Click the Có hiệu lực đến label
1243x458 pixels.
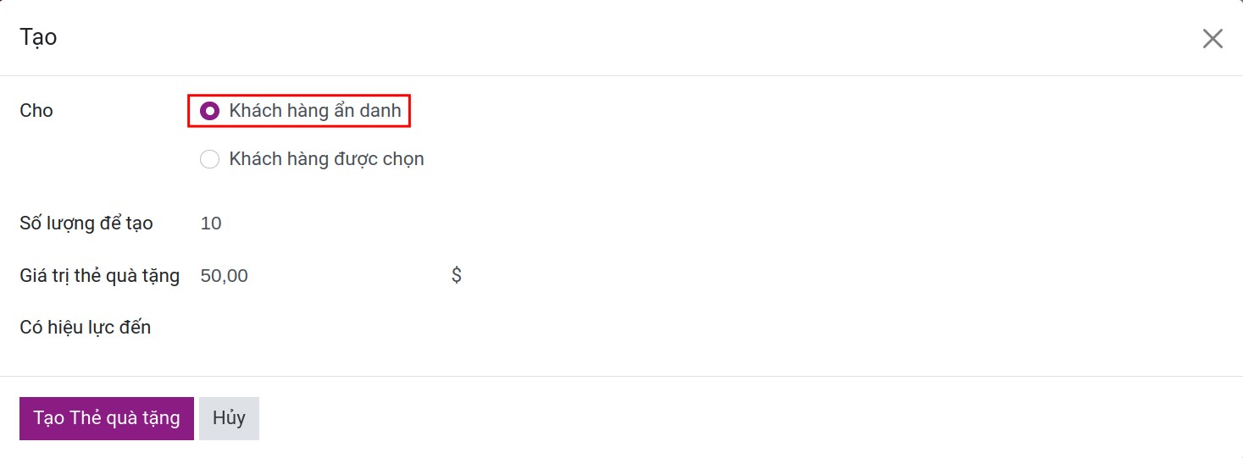point(86,328)
